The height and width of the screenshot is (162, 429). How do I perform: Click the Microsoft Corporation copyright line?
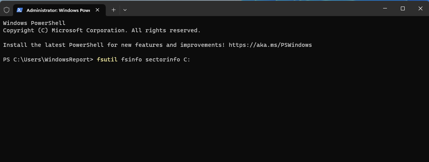click(102, 30)
